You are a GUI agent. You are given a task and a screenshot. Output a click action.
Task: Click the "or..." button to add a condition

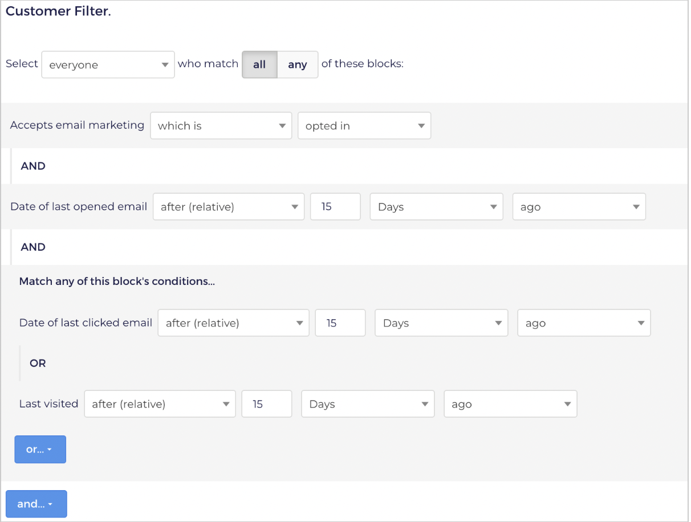40,449
